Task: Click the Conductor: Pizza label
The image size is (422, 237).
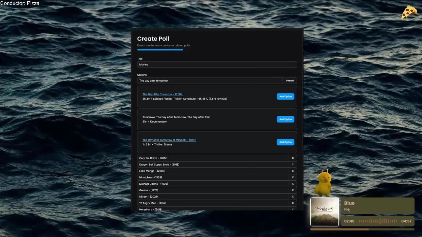Action: pos(20,3)
